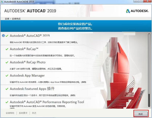Open the 自述 readme link
Image resolution: width=152 pixels, height=118 pixels.
[x=34, y=113]
